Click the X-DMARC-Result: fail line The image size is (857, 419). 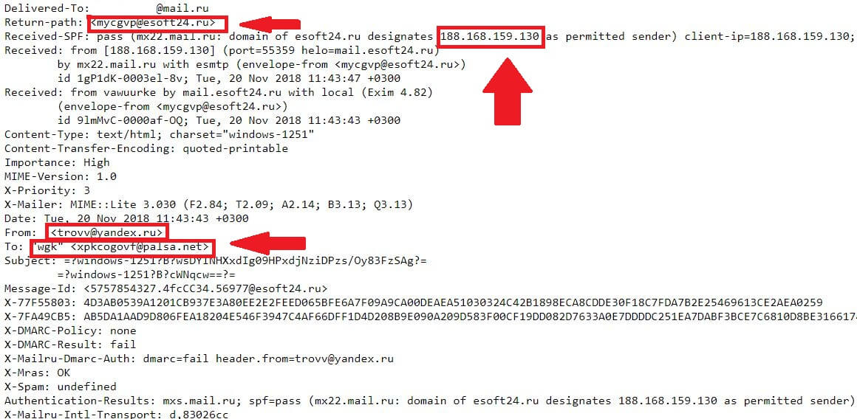coord(70,344)
